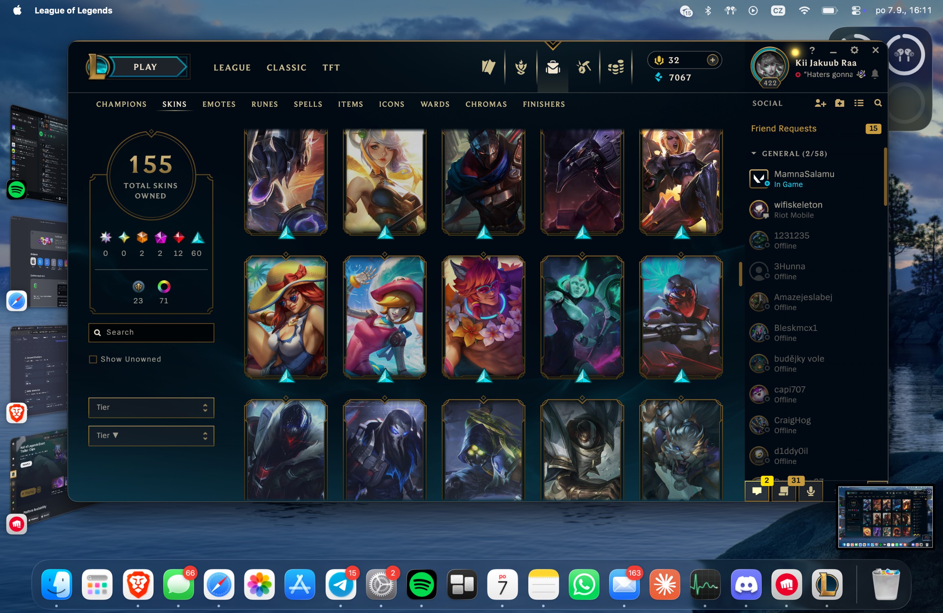Click summoner profile avatar level 422
The image size is (943, 613).
[770, 67]
